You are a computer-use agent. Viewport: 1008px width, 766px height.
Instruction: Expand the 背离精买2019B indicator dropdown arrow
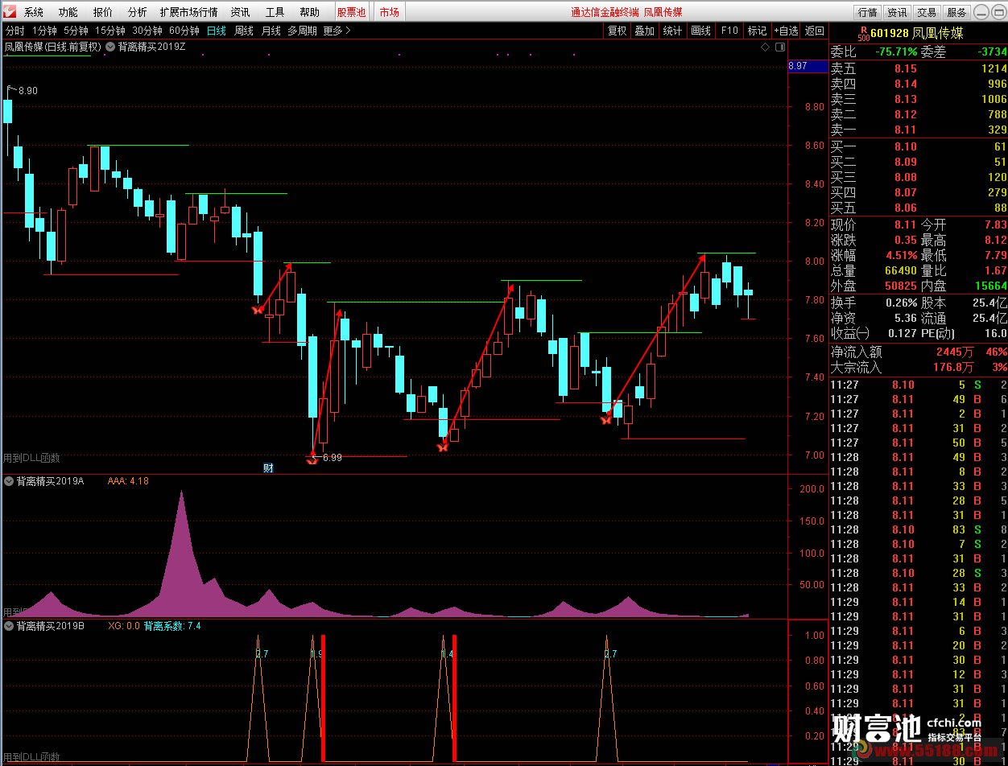point(9,625)
